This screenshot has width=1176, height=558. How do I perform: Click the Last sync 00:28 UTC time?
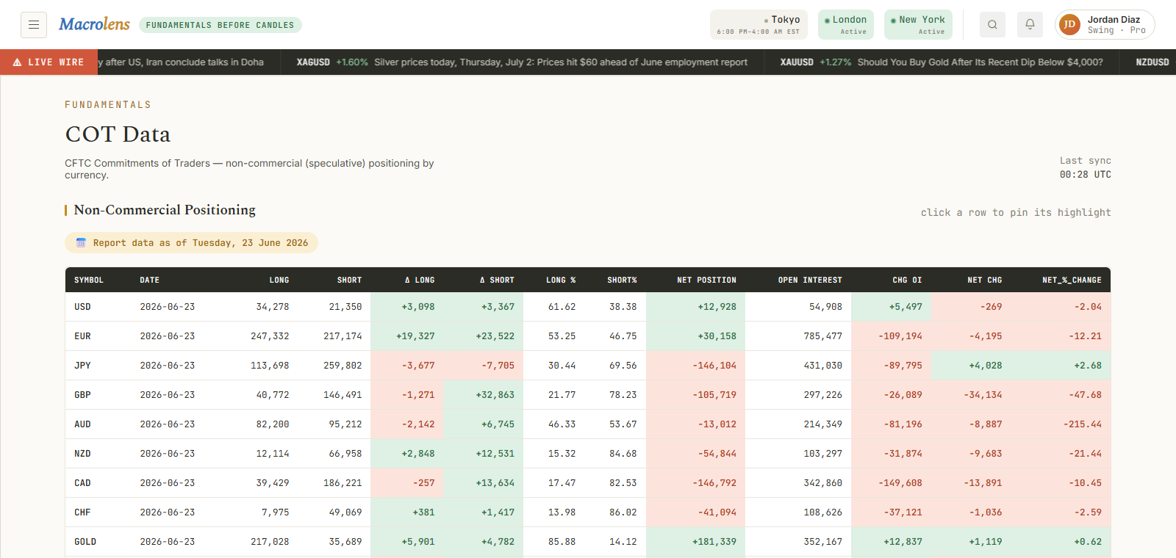pos(1086,175)
